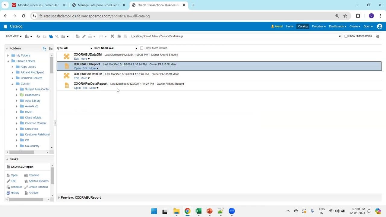This screenshot has height=217, width=386.
Task: Open the Sort dropdown showing Name A-Z
Action: tap(119, 48)
